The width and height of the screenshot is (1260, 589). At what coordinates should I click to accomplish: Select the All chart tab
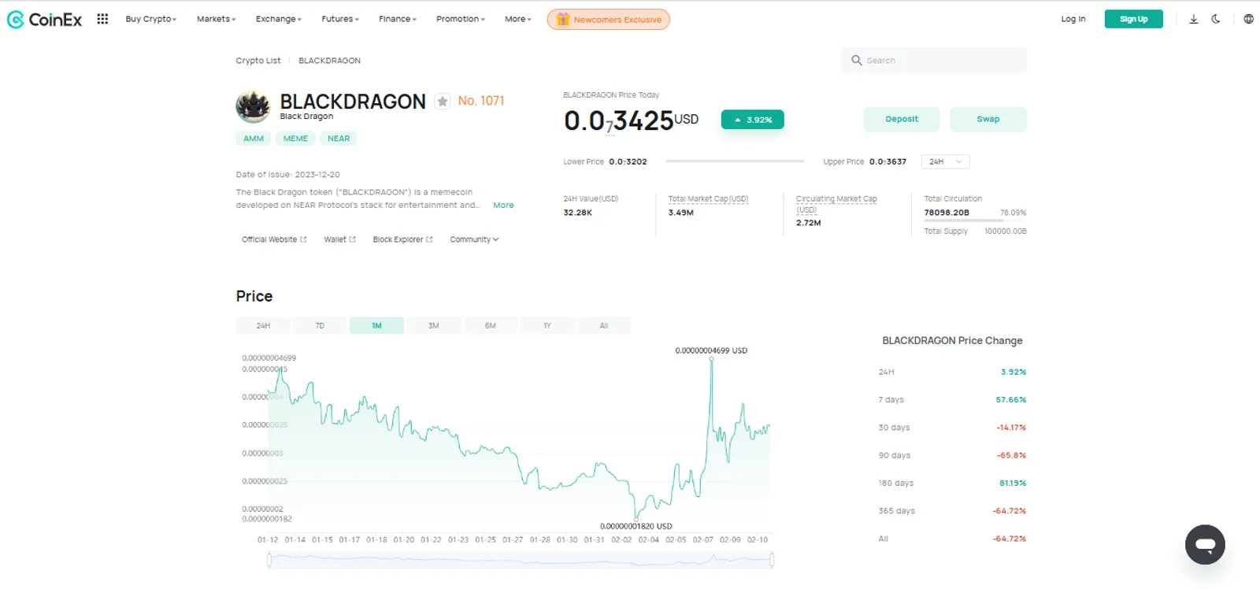click(x=604, y=325)
